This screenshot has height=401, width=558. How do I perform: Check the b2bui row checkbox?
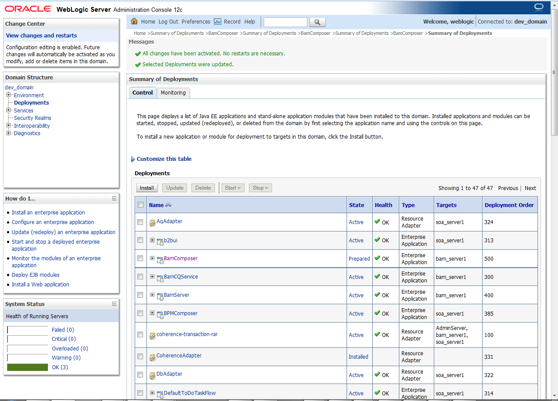click(140, 240)
